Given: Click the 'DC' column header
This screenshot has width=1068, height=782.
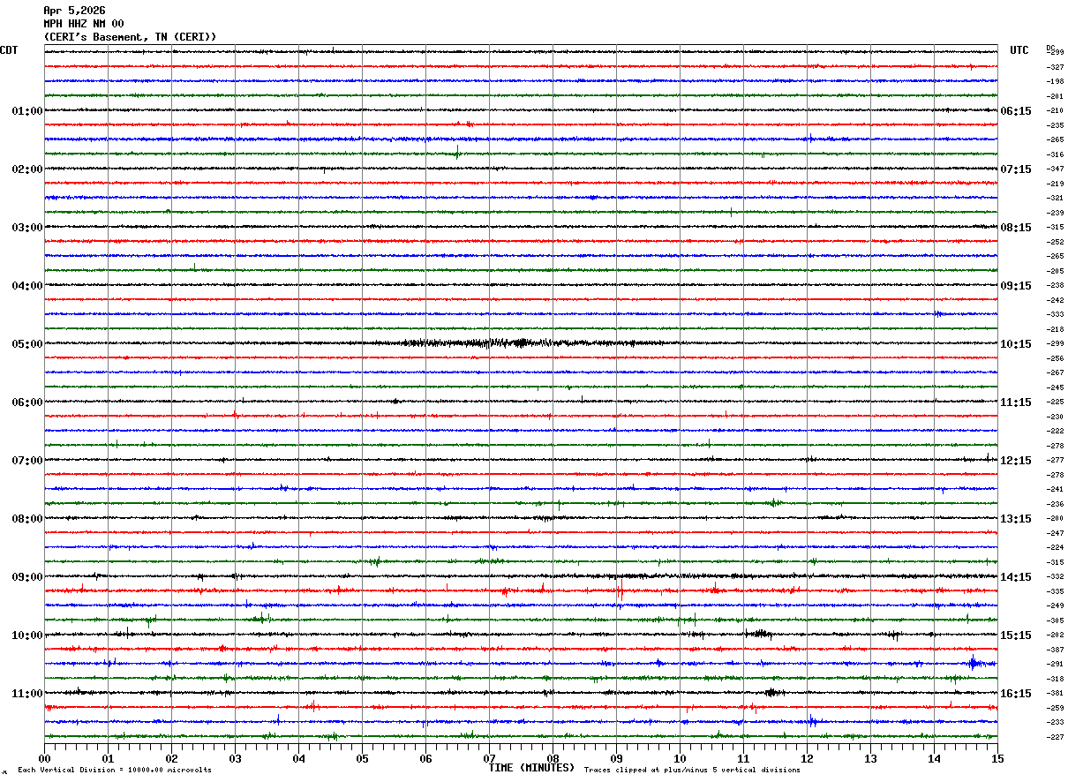Looking at the screenshot, I should 1050,48.
